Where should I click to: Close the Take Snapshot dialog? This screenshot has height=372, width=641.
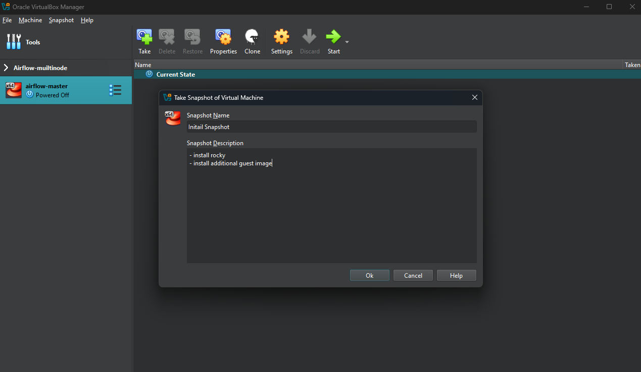474,97
